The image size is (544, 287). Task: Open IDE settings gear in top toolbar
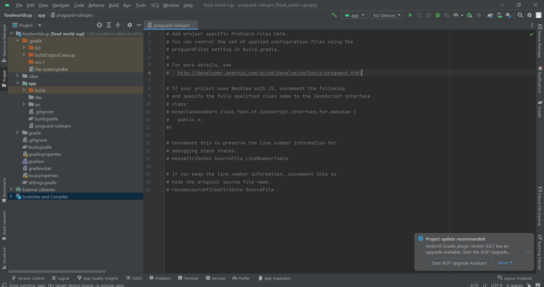click(530, 15)
